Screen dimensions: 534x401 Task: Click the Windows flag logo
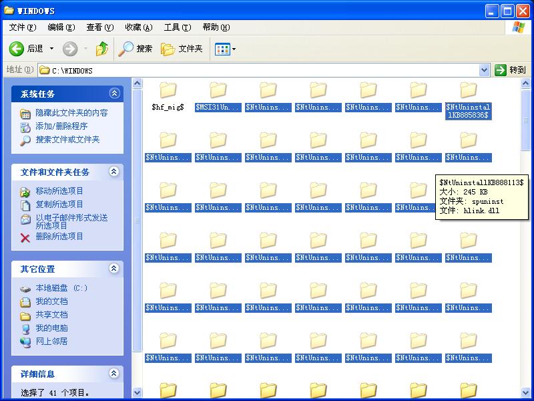519,27
